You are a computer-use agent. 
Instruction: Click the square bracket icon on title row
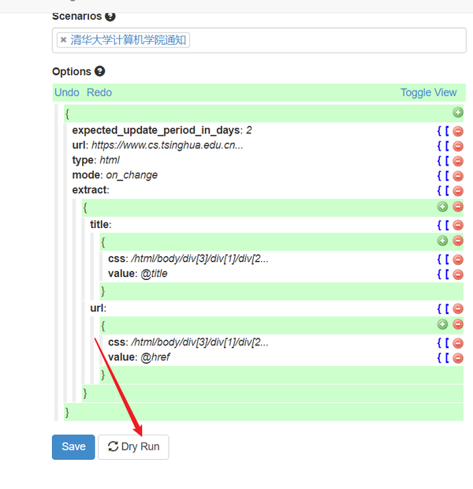pyautogui.click(x=447, y=225)
